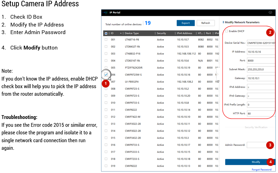Collapse the side panel using arrow handle

coord(217,75)
